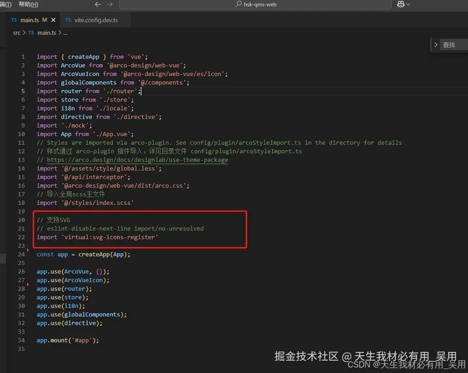This screenshot has width=468, height=373.
Task: Open the '...' breadcrumb dropdown after main.ts
Action: (65, 33)
